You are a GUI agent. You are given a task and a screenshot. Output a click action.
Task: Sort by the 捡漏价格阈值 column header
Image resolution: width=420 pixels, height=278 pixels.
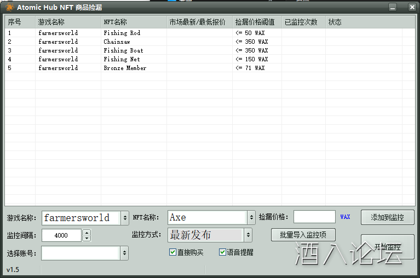257,22
